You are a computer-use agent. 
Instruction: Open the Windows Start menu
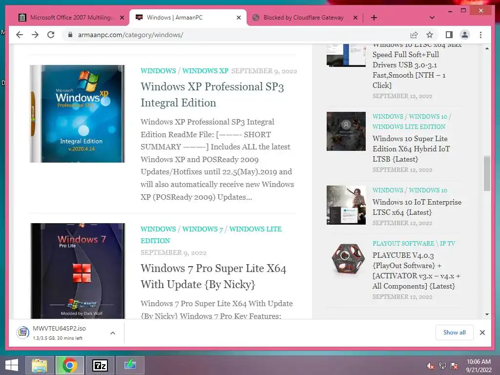click(12, 365)
